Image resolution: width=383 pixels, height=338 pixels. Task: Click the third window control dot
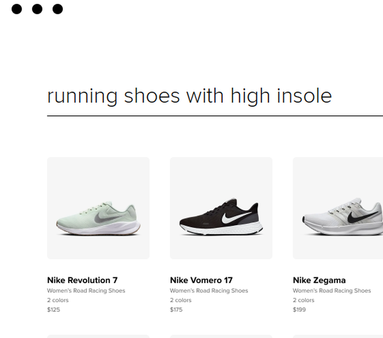(58, 9)
